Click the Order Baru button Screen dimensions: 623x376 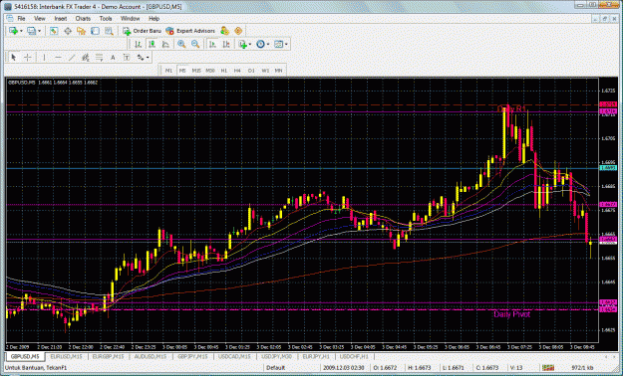pyautogui.click(x=142, y=31)
